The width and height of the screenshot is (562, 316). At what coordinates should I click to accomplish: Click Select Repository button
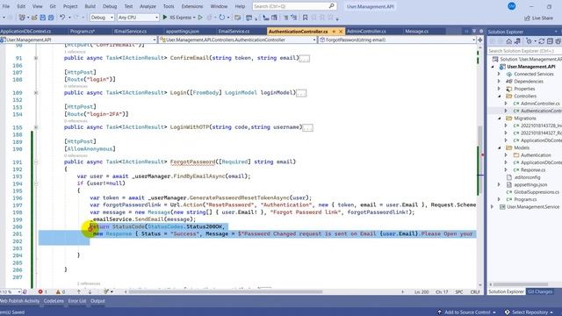click(530, 312)
